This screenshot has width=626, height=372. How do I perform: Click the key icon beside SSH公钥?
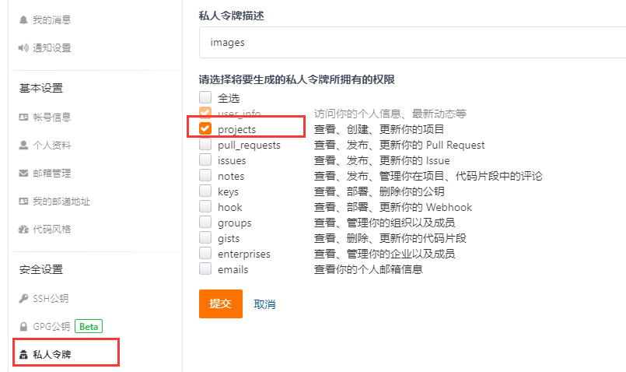23,298
